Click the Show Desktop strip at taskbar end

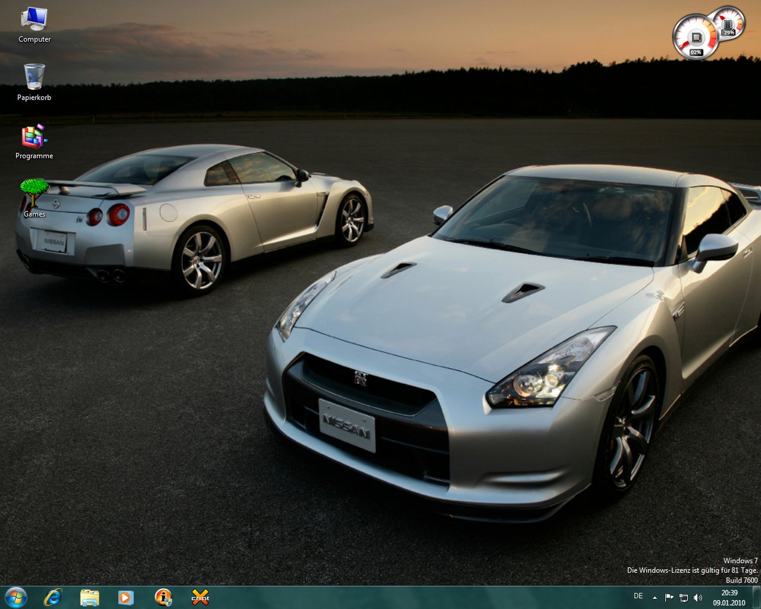[756, 597]
